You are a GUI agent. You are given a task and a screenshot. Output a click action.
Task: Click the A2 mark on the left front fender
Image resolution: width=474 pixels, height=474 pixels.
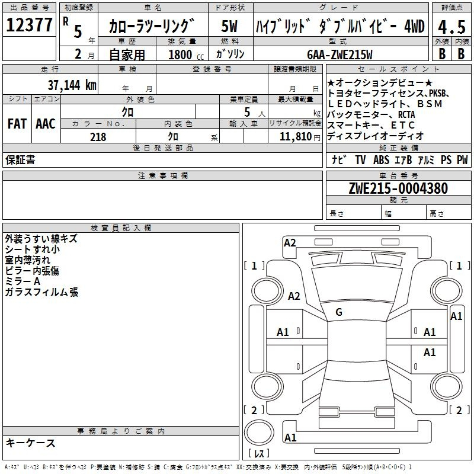(x=294, y=296)
